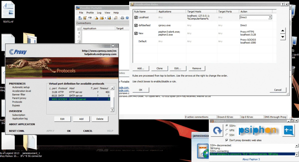This screenshot has height=162, width=299.
Task: Open the Log menu in Proxifier
Action: (99, 12)
